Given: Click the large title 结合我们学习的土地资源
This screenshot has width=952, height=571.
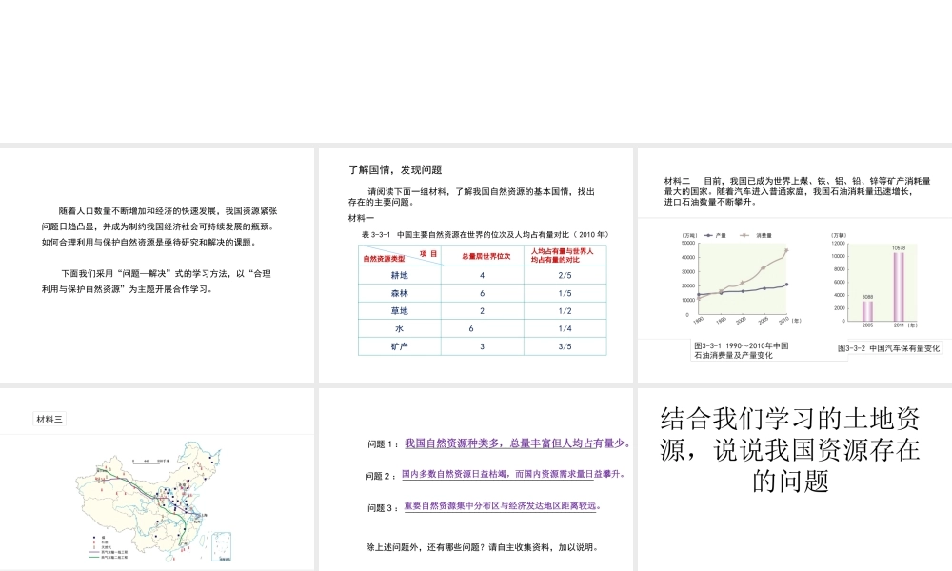Looking at the screenshot, I should click(x=790, y=449).
